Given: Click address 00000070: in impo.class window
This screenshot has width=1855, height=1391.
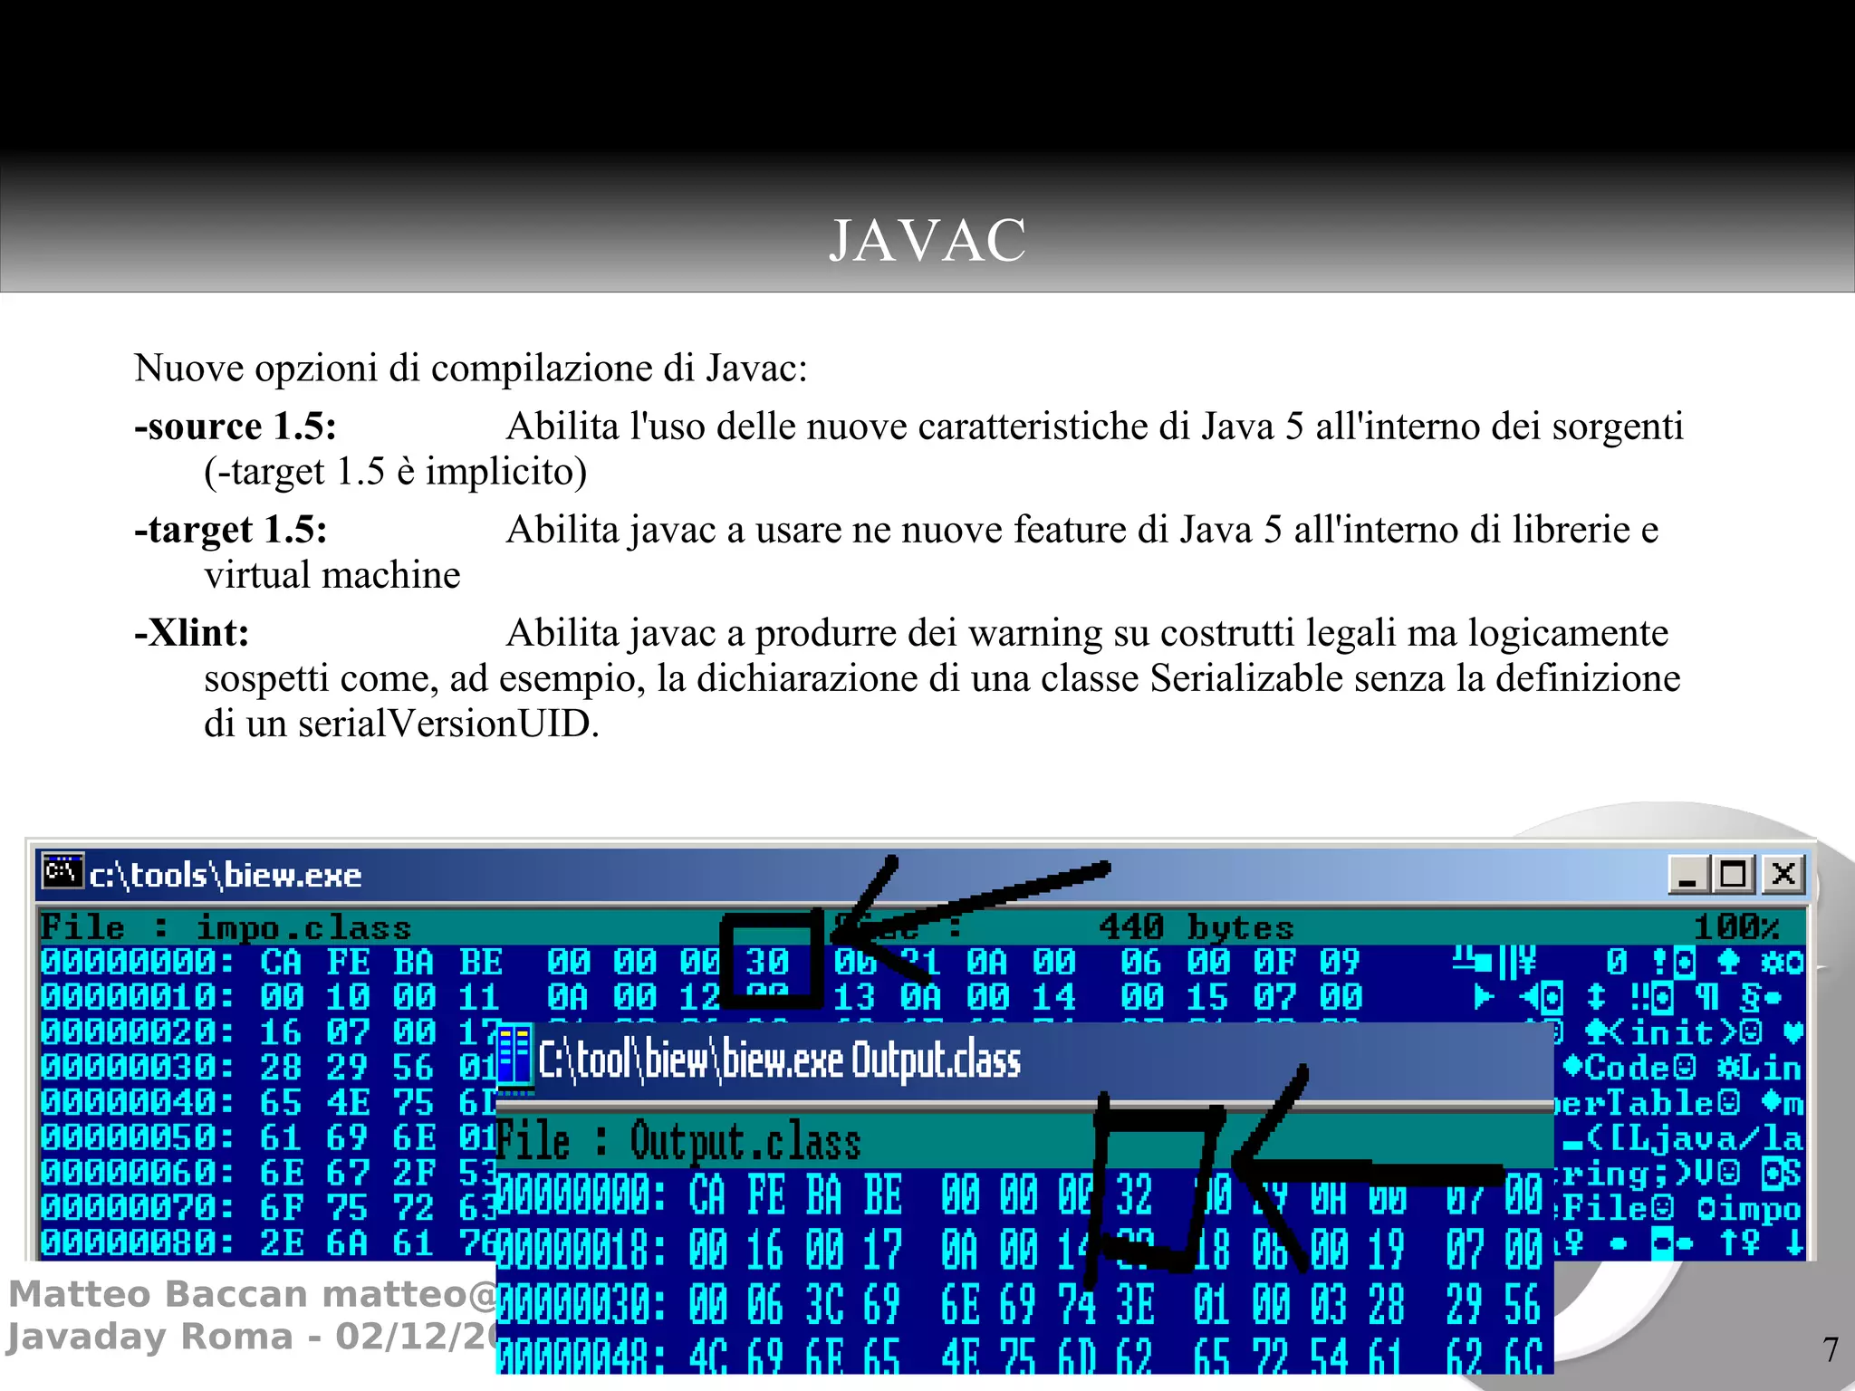Looking at the screenshot, I should [x=138, y=1208].
